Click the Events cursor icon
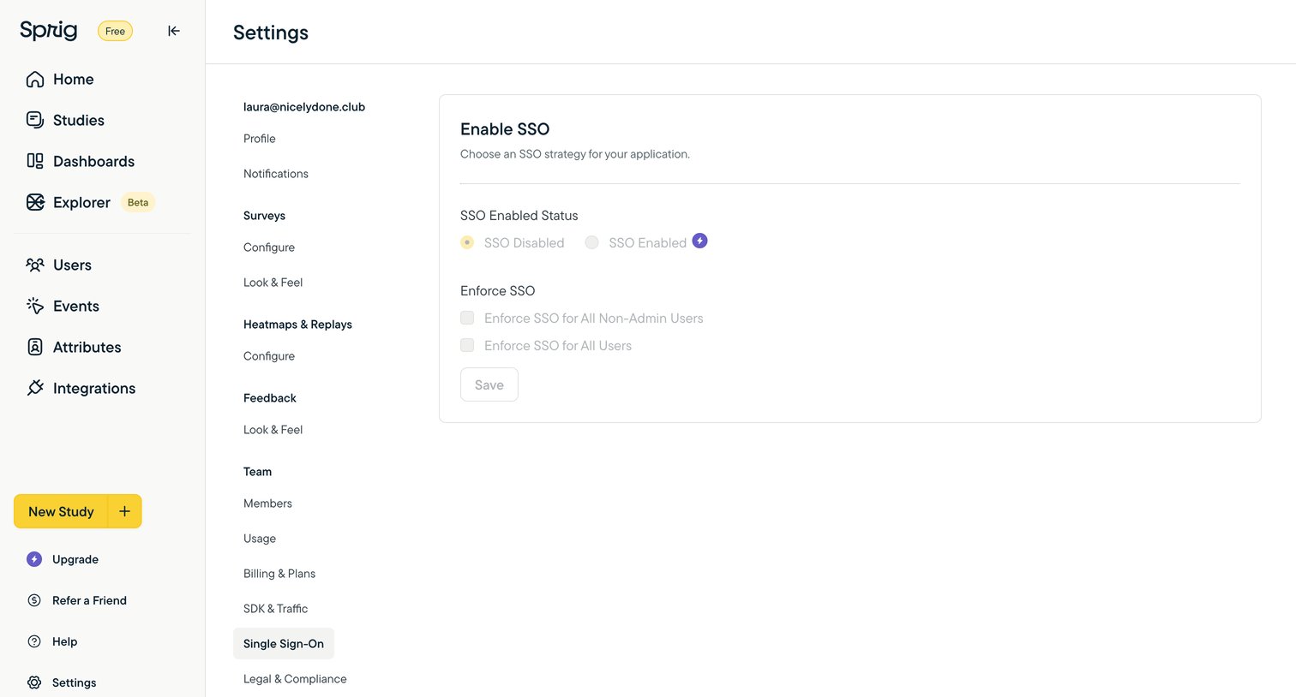 [x=35, y=306]
